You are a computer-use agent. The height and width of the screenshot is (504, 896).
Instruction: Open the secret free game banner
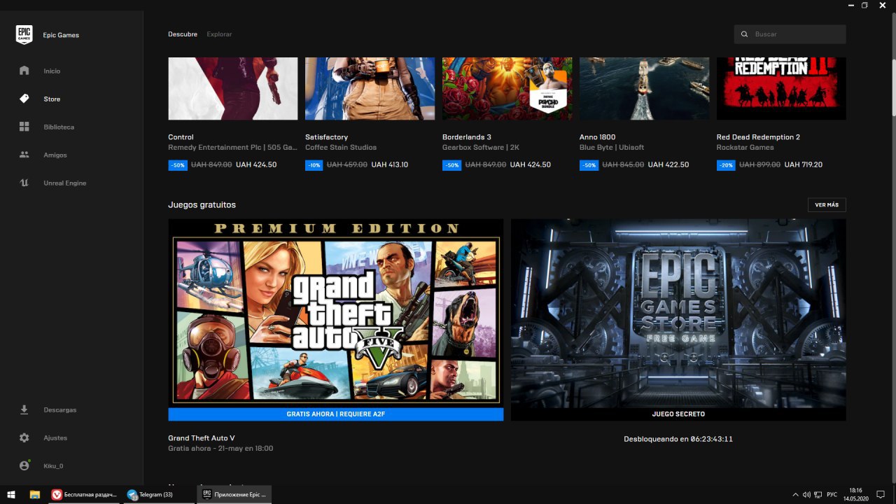678,313
